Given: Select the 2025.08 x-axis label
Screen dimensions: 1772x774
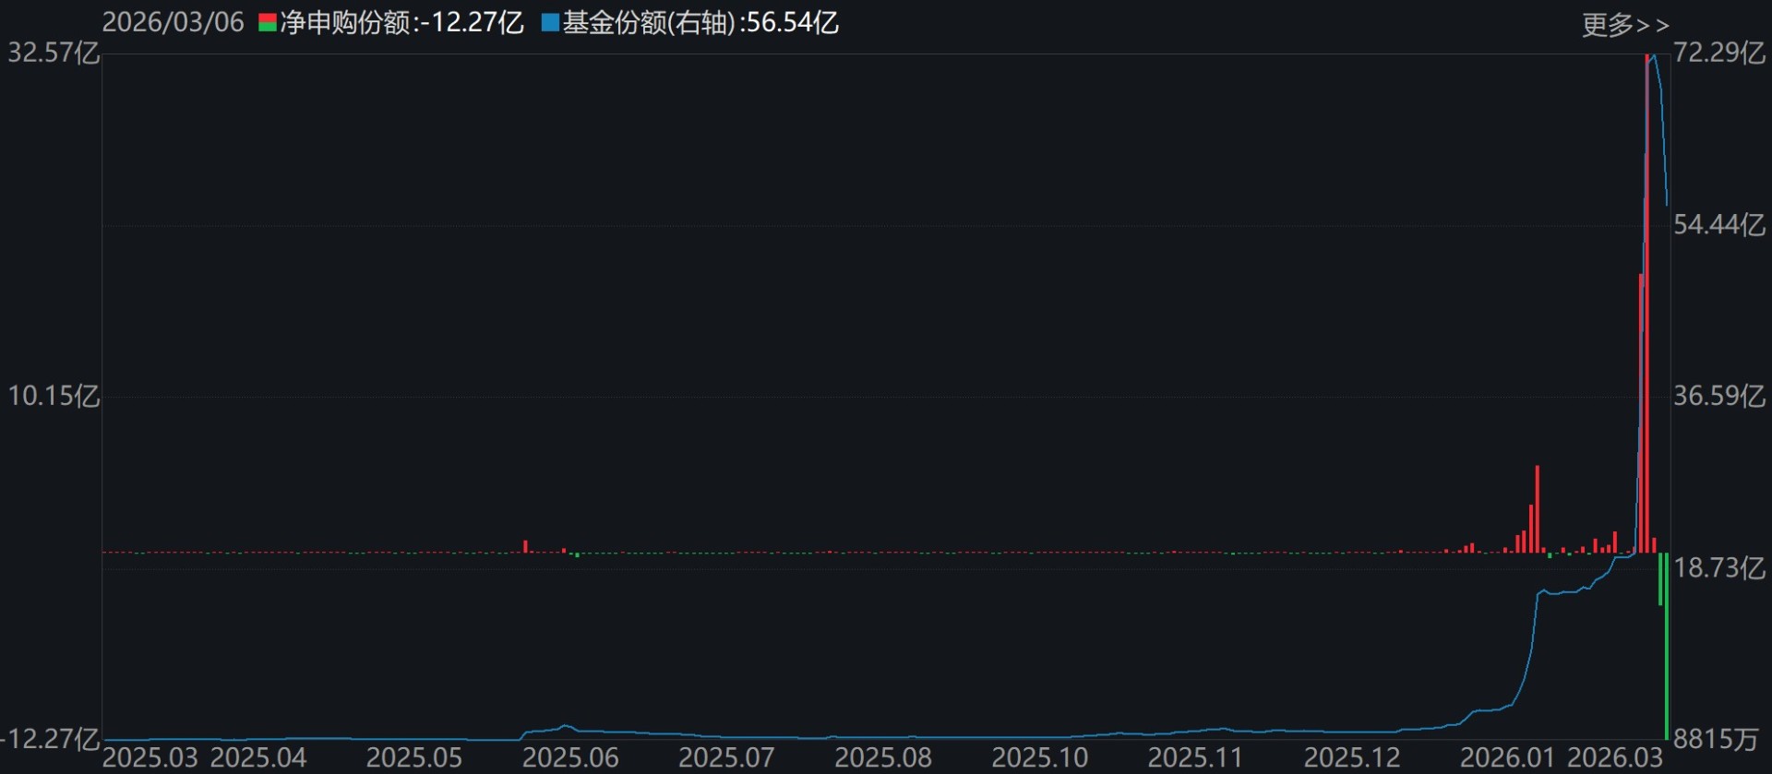Looking at the screenshot, I should pyautogui.click(x=883, y=757).
